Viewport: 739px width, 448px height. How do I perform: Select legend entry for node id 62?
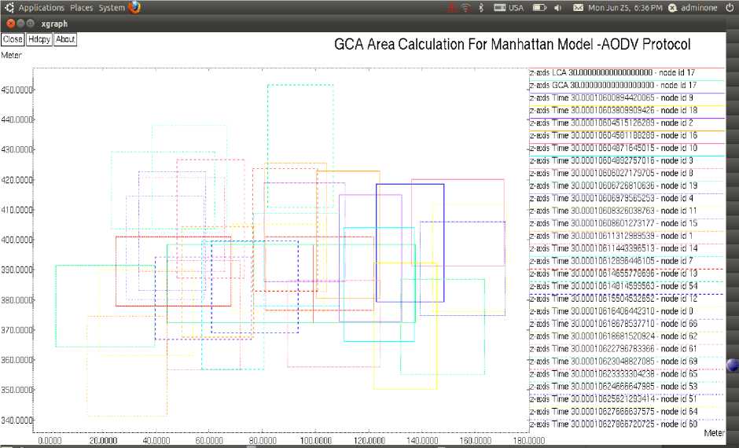(x=613, y=336)
